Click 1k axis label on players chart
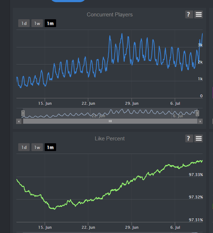This screenshot has height=233, width=213. 200,79
